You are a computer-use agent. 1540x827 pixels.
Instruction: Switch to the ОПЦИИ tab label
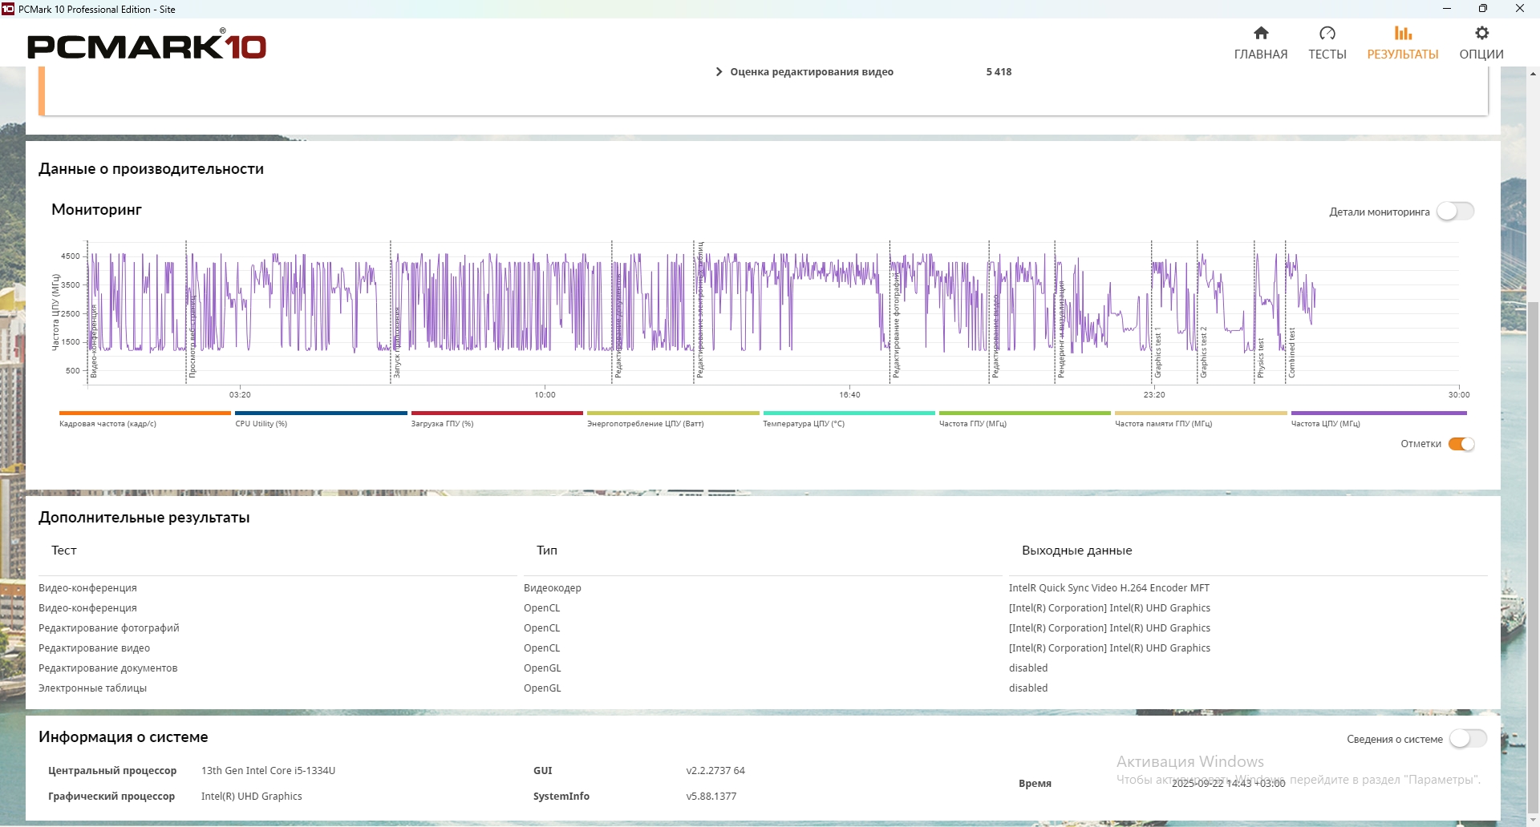1481,54
